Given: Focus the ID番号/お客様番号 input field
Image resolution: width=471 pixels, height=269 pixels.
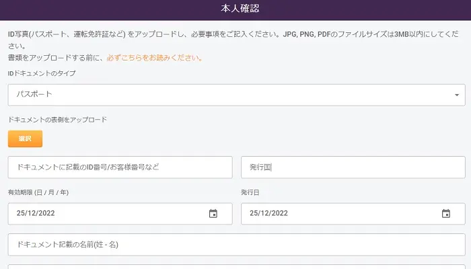Looking at the screenshot, I should [x=120, y=167].
